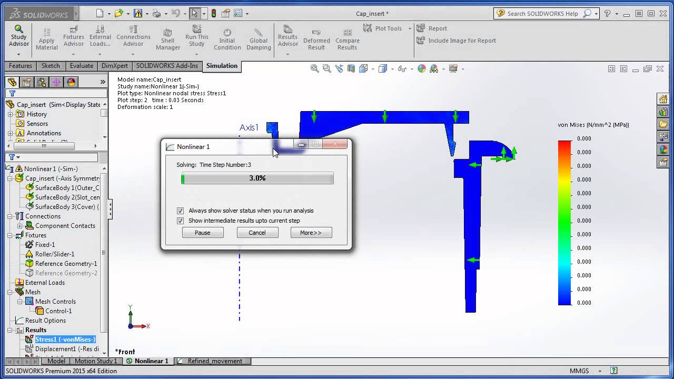
Task: Click Include Image for Report
Action: [456, 41]
